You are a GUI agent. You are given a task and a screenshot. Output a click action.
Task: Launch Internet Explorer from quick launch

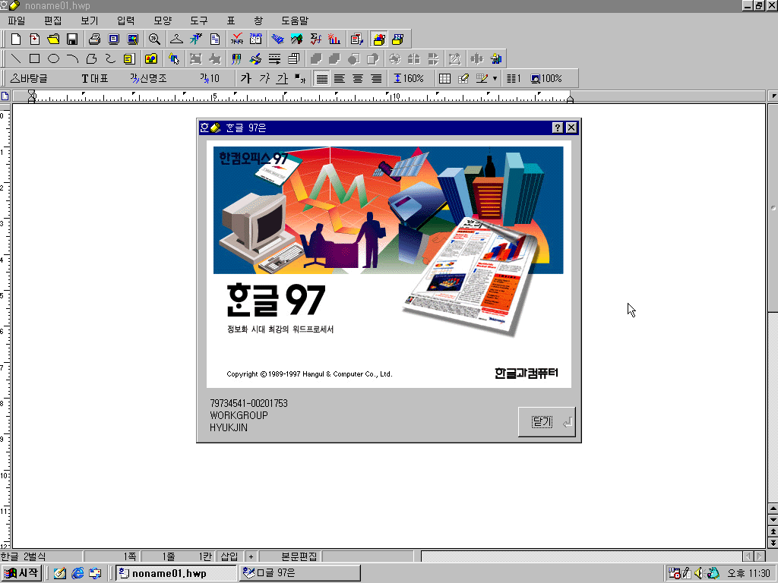(x=77, y=573)
